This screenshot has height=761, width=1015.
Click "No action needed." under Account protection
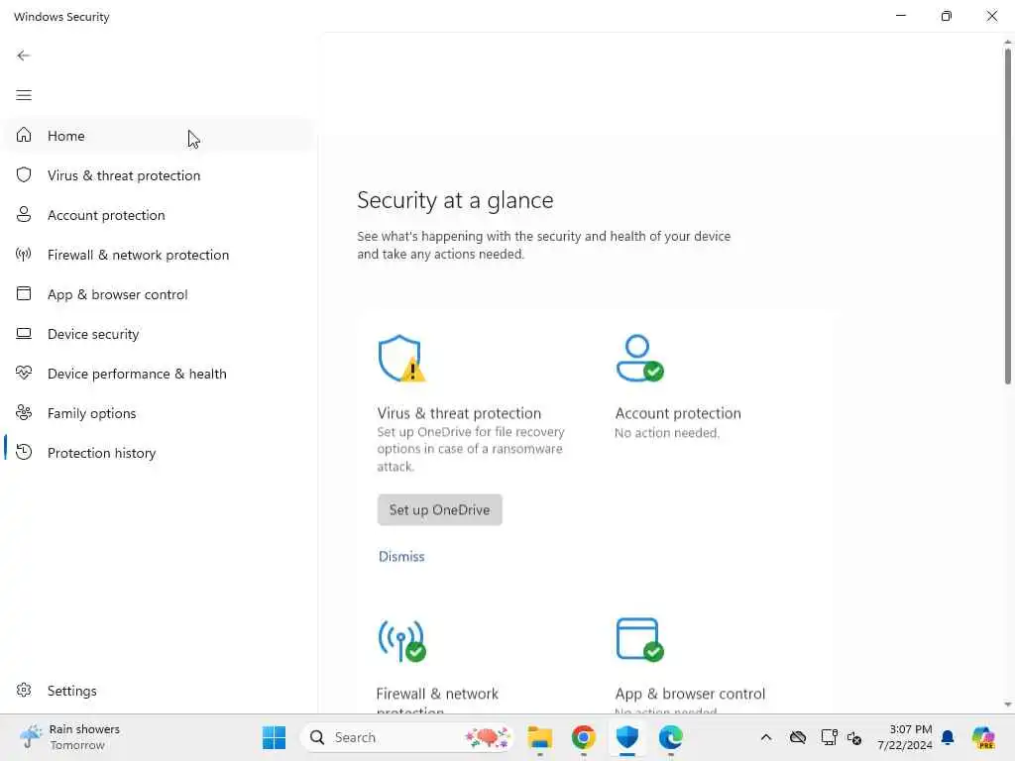[x=667, y=433]
